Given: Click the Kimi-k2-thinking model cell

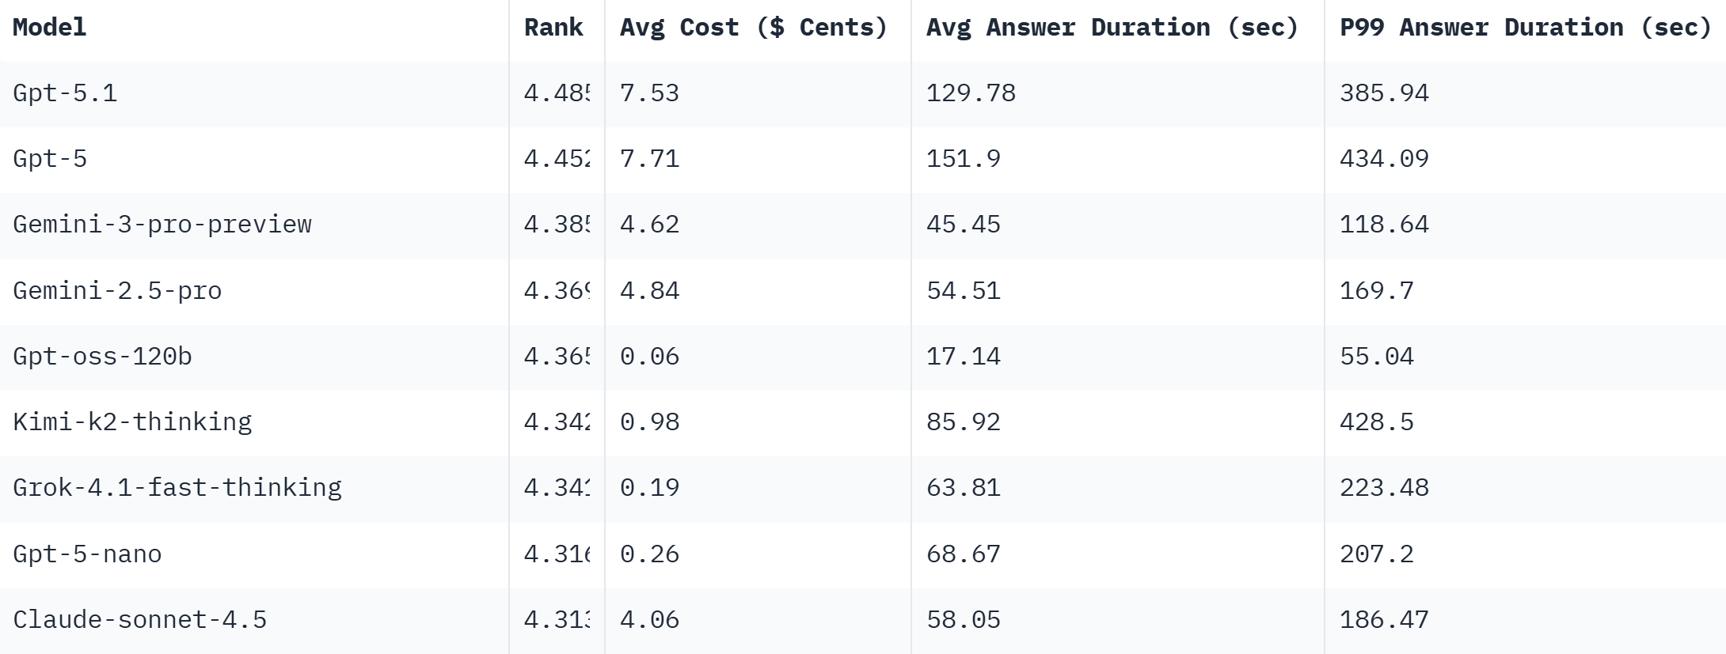Looking at the screenshot, I should [x=132, y=422].
